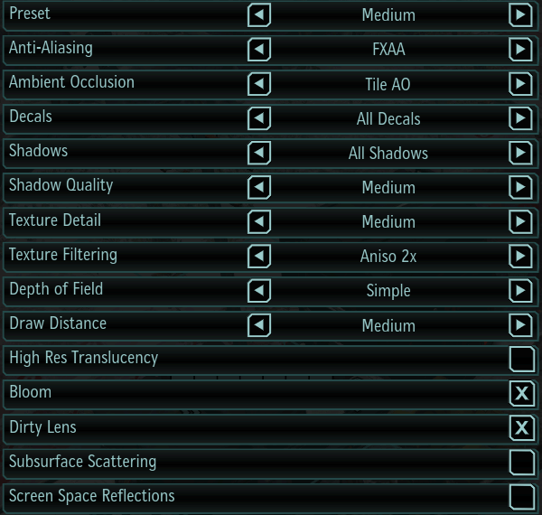Screen dimensions: 542x515
Task: Step Draw Distance back with left arrow
Action: pyautogui.click(x=258, y=324)
